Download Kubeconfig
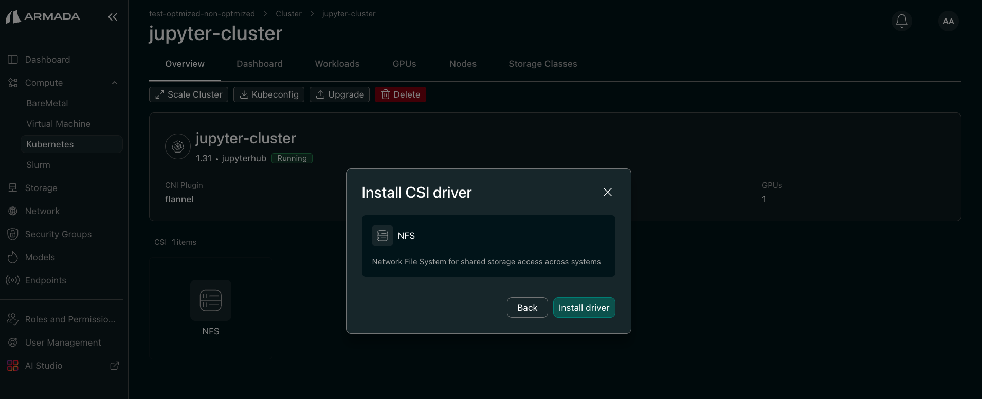Screen dimensions: 982x399 269,94
